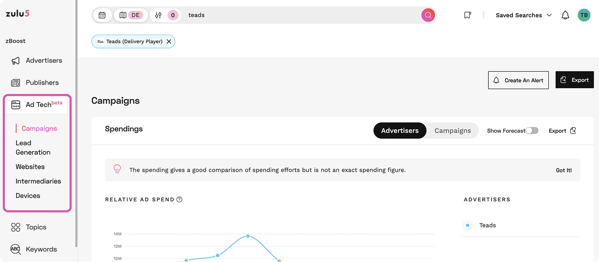Screen dimensions: 599x262
Task: Click the help icon beside Relative Ad Spend
Action: [x=179, y=199]
